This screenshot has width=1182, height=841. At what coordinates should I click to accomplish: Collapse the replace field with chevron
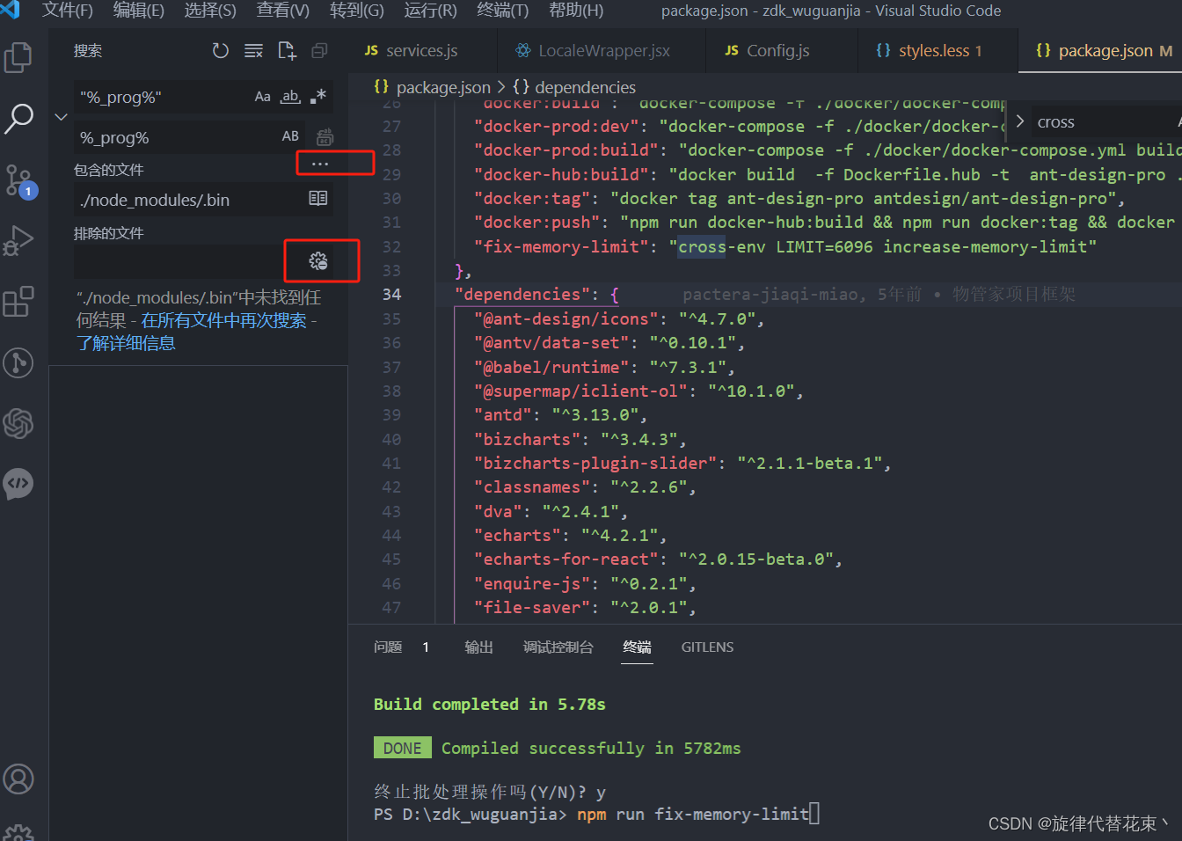61,117
